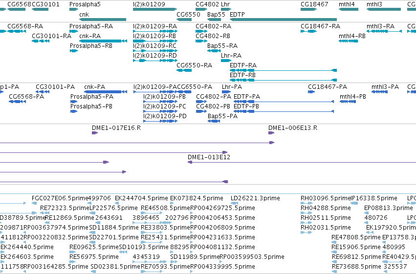Image resolution: width=416 pixels, height=274 pixels.
Task: Click the CG30101 gene bar
Action: point(40,9)
